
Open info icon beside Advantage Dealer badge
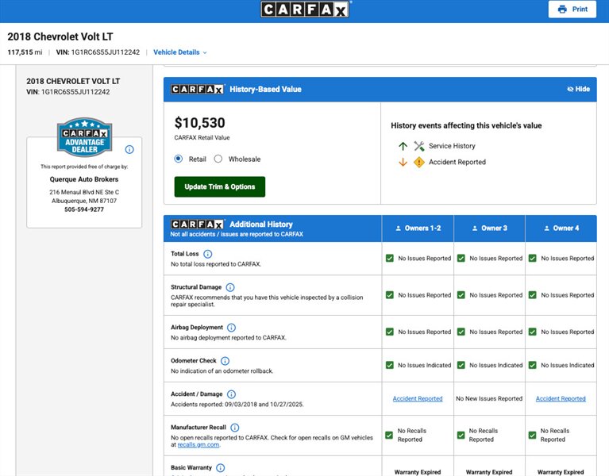(x=129, y=149)
